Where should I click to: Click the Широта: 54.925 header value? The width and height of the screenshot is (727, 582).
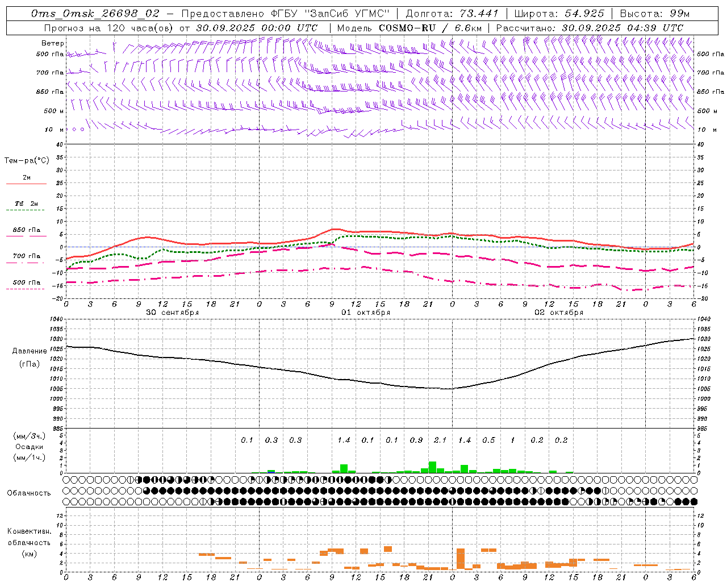pos(559,14)
